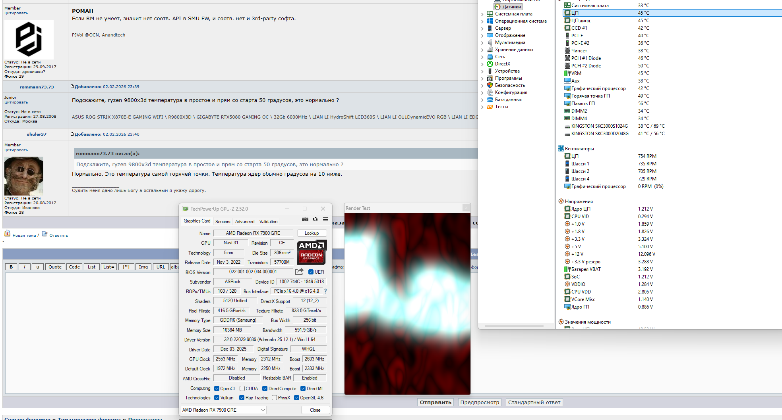This screenshot has height=420, width=782.
Task: Click the Системная плата tree icon
Action: (490, 14)
